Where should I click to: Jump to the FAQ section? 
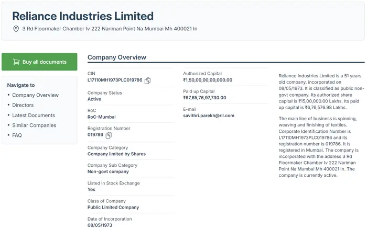pyautogui.click(x=17, y=135)
